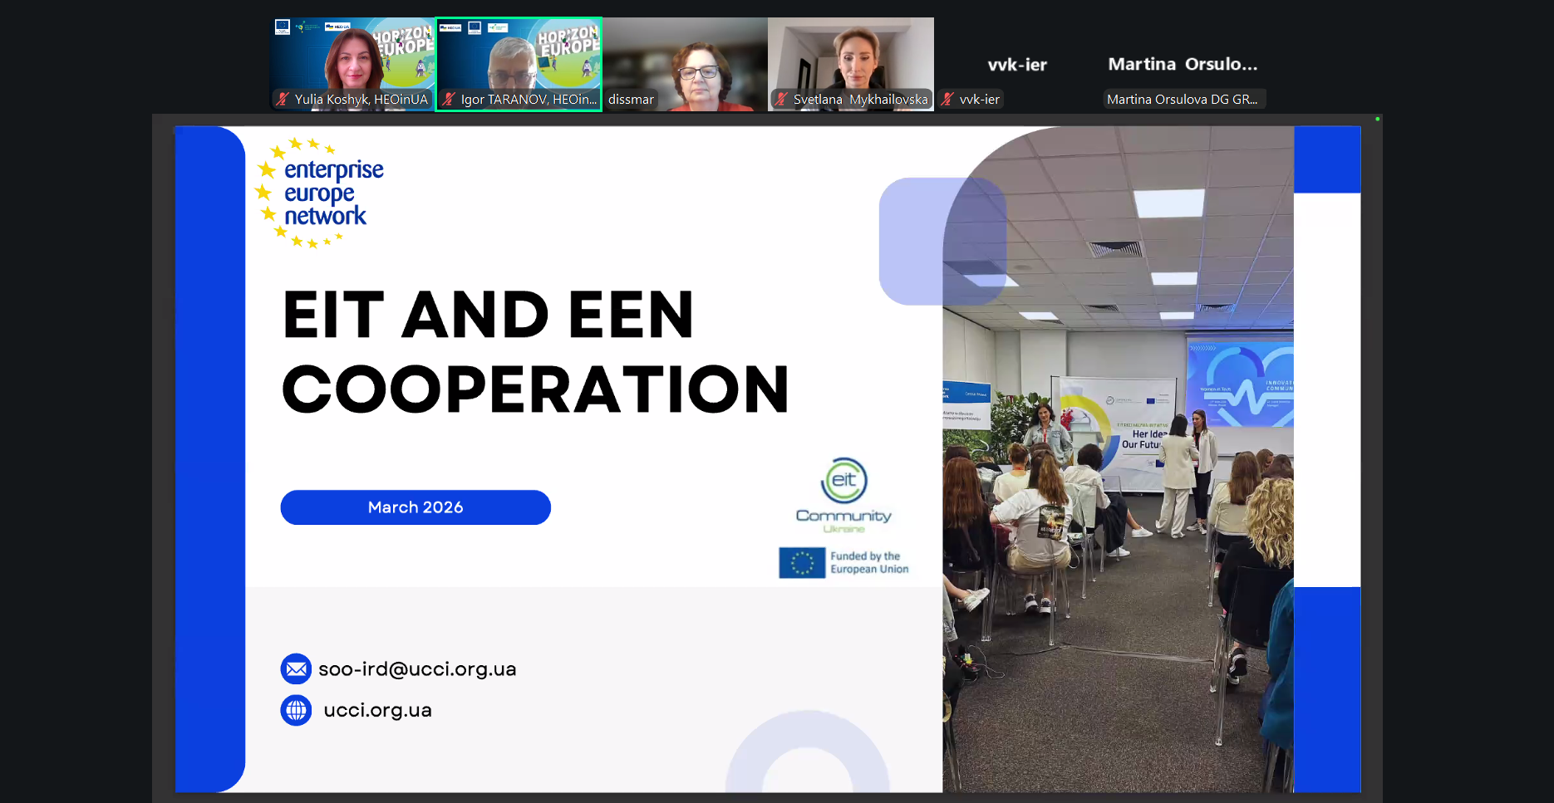This screenshot has height=803, width=1554.
Task: Click Yulia Koshyk's muted microphone icon
Action: coord(283,100)
